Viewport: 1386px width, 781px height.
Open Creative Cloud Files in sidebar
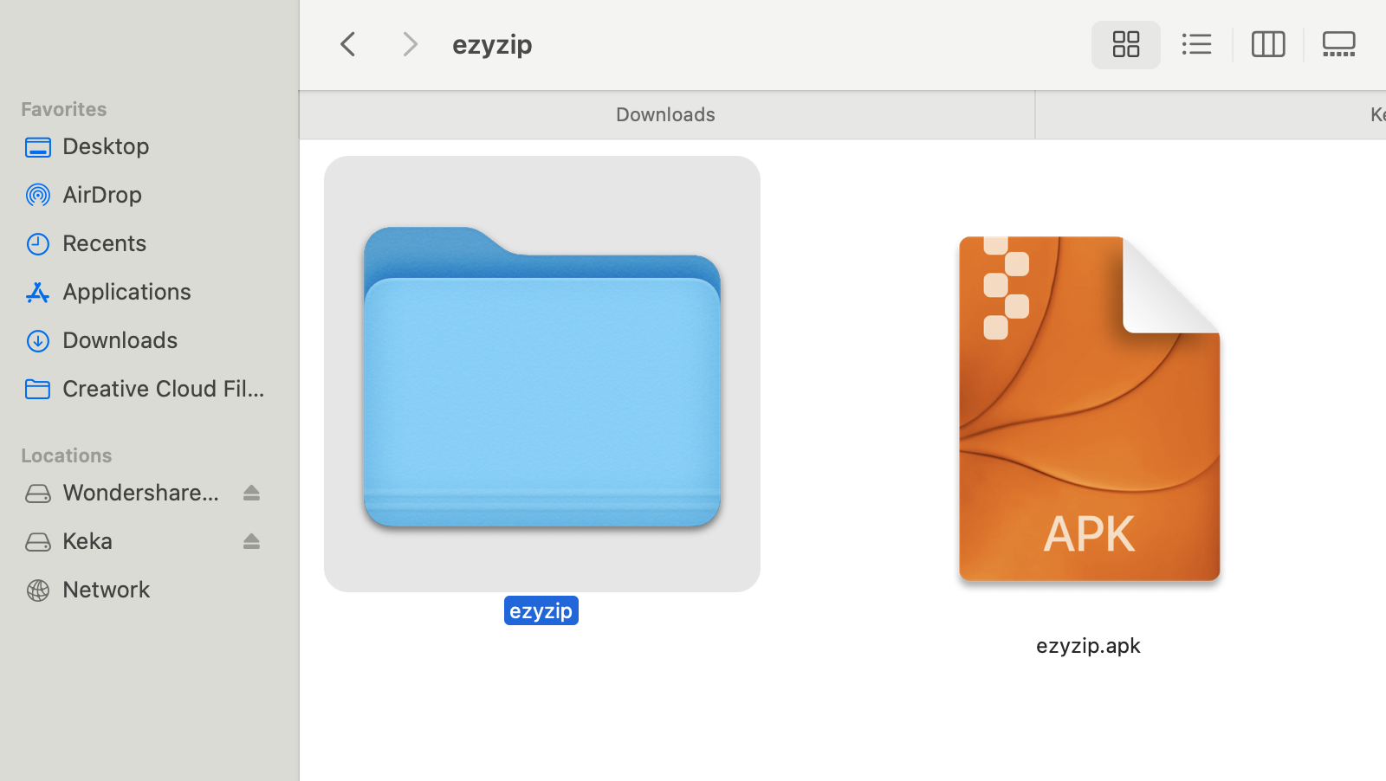163,388
